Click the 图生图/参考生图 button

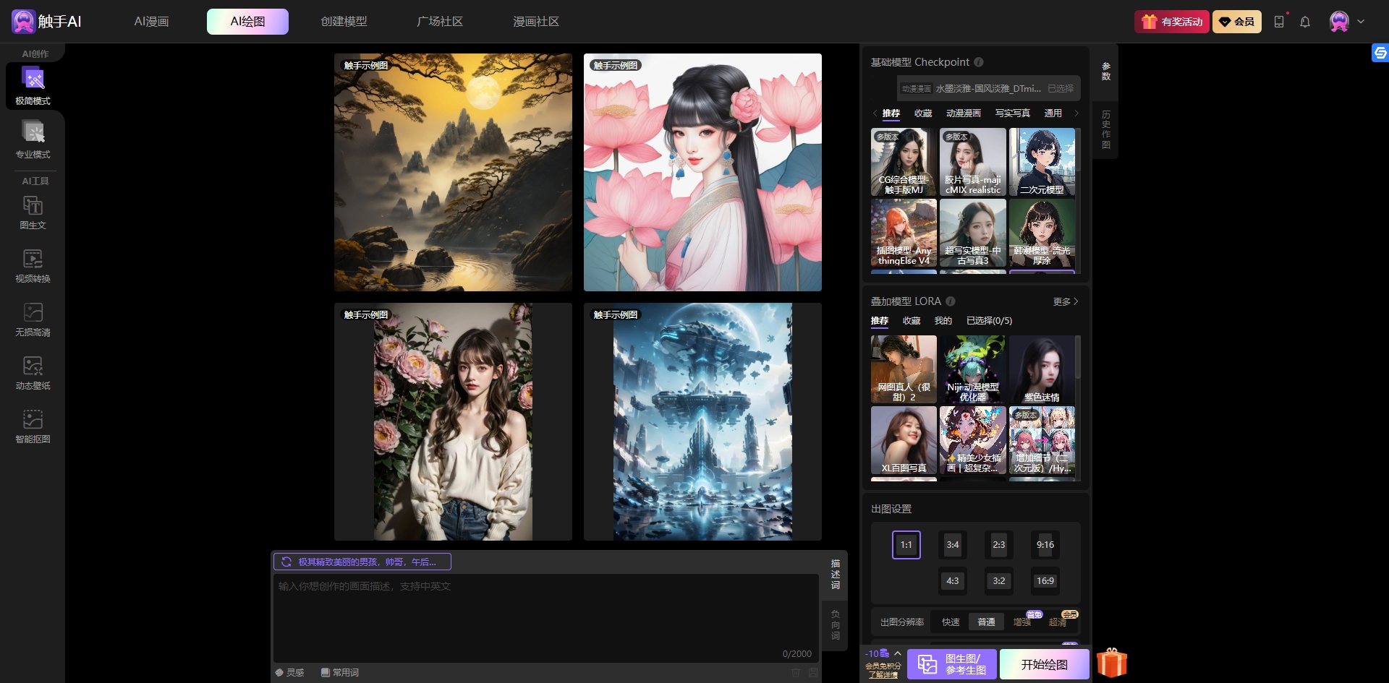(x=951, y=664)
